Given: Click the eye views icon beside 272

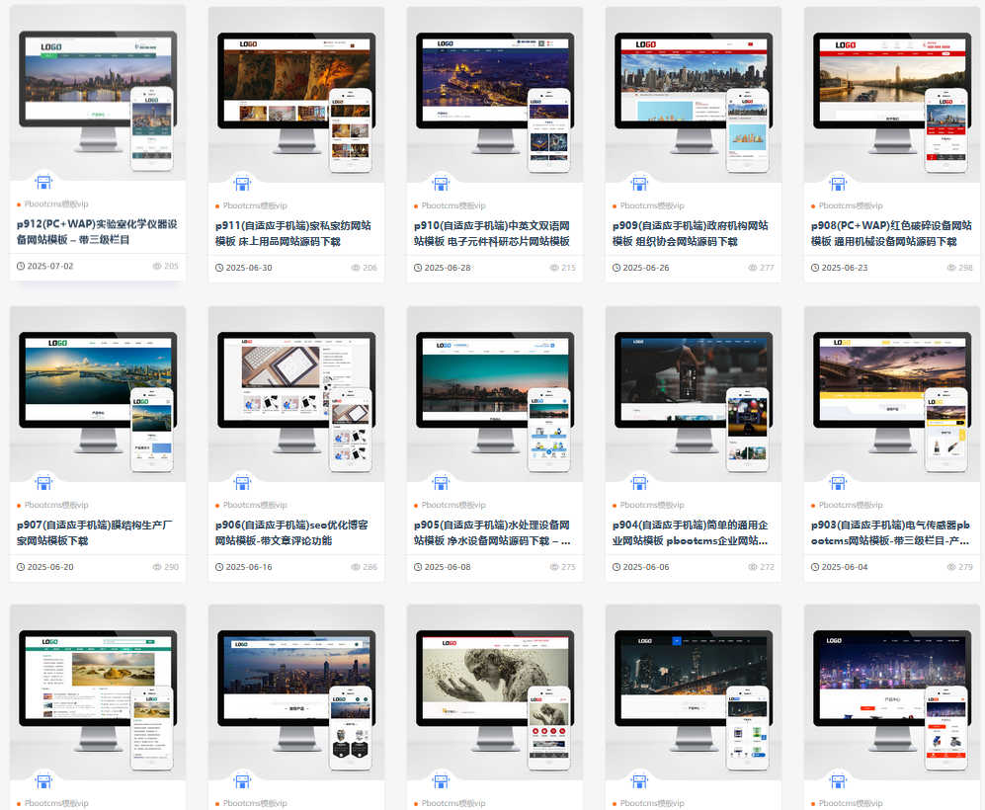Looking at the screenshot, I should (753, 567).
